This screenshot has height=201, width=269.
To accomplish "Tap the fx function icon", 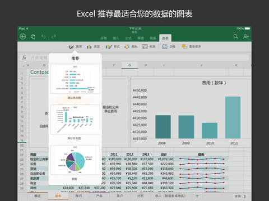I will click(x=24, y=58).
